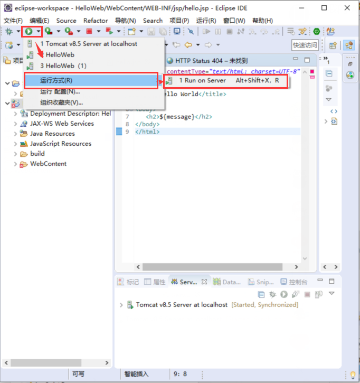Expand the WebContent folder
Viewport: 360px width, 383px height.
[15, 164]
